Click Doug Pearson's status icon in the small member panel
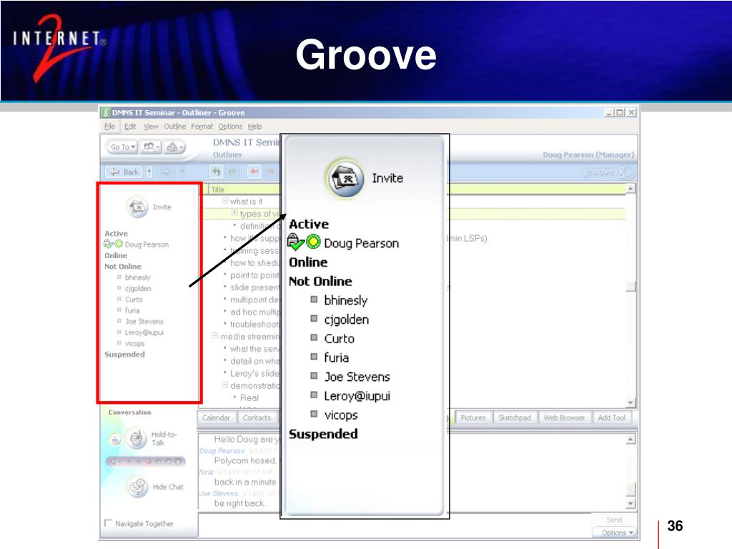732x549 pixels. (x=119, y=244)
